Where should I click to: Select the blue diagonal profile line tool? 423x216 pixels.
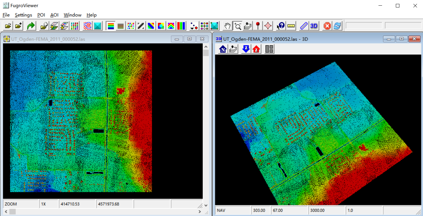(304, 26)
